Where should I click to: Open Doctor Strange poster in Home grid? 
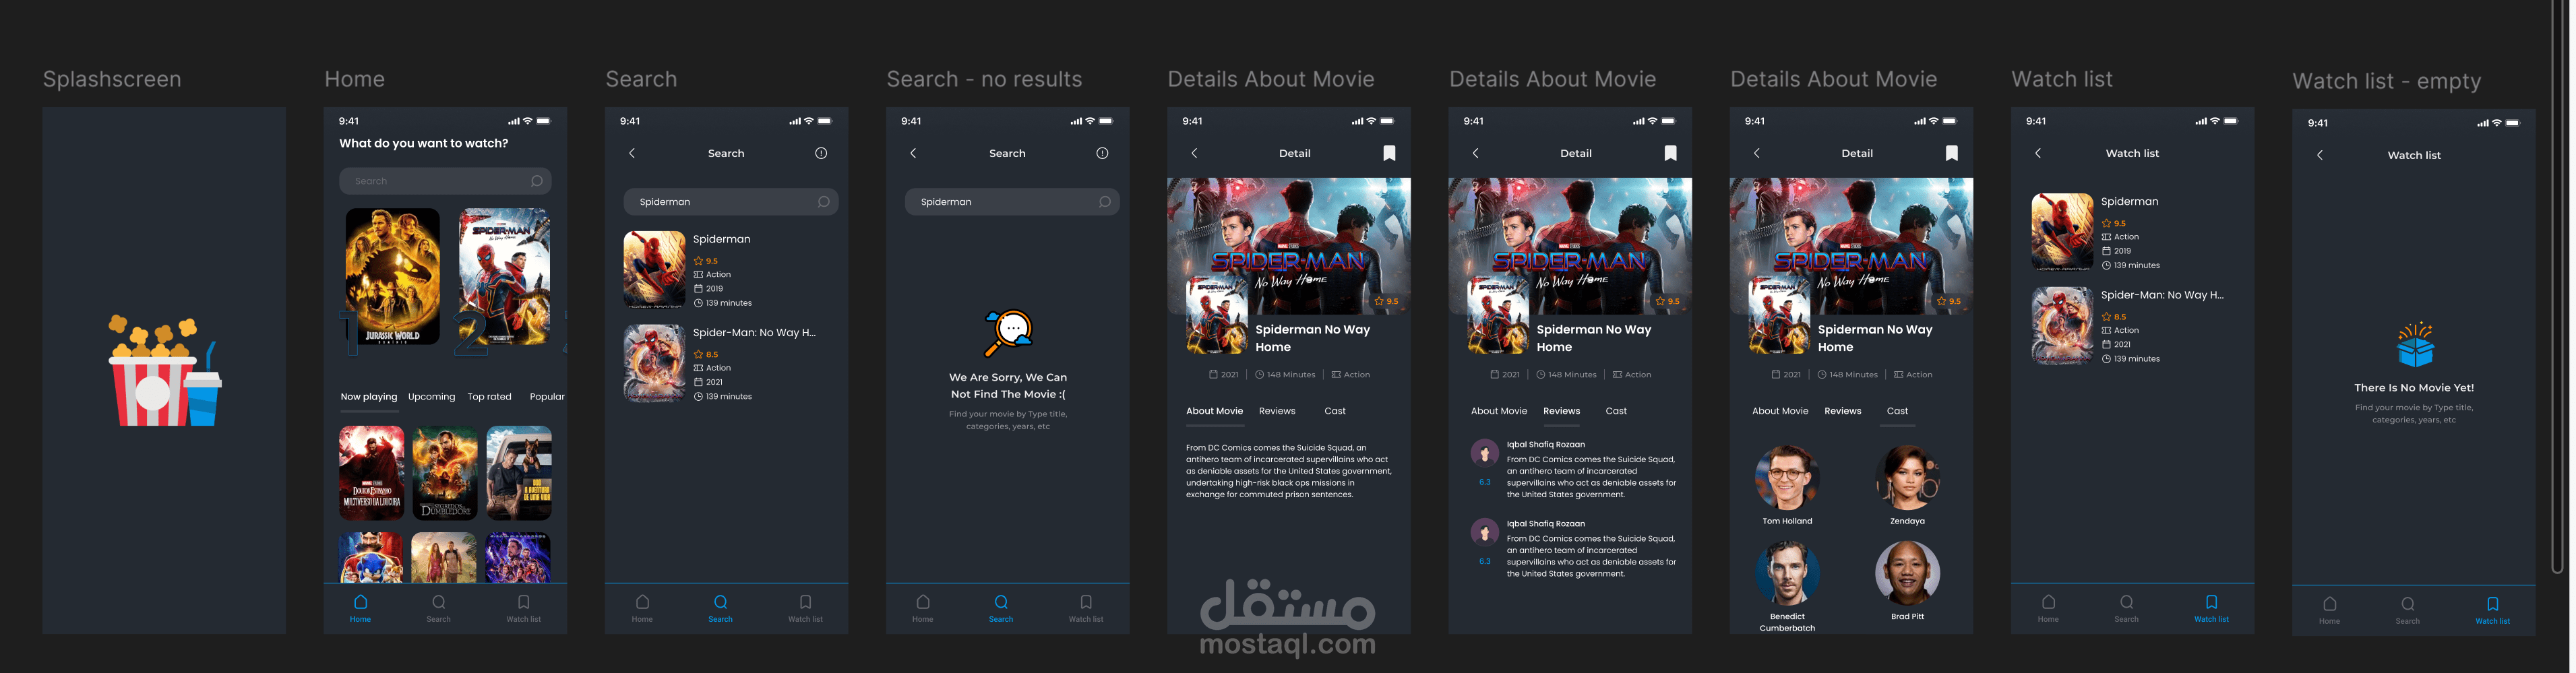372,473
